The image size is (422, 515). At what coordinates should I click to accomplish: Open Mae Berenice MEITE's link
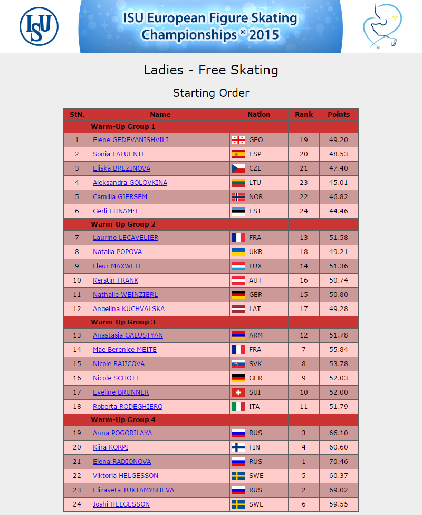point(124,350)
